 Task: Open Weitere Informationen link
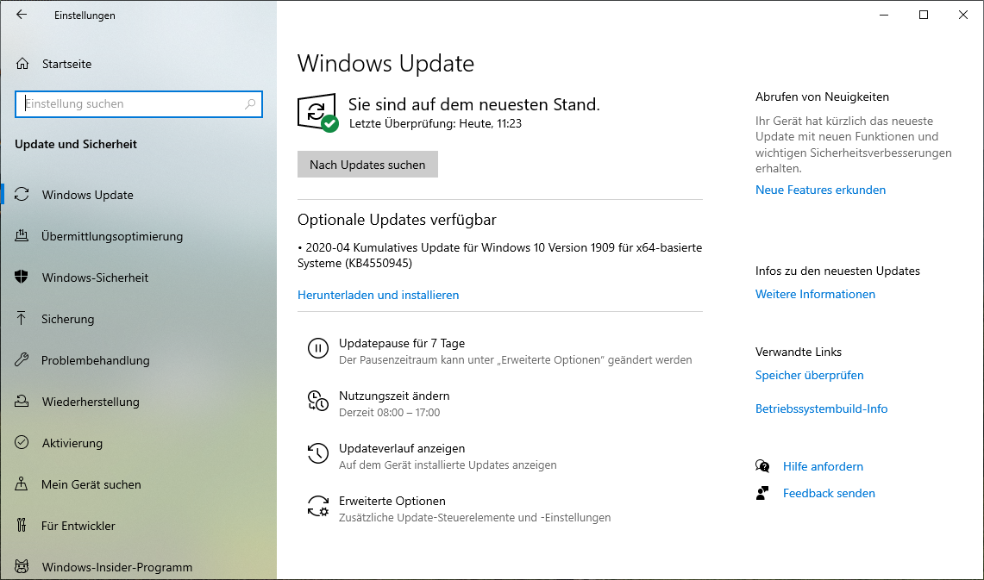(815, 294)
